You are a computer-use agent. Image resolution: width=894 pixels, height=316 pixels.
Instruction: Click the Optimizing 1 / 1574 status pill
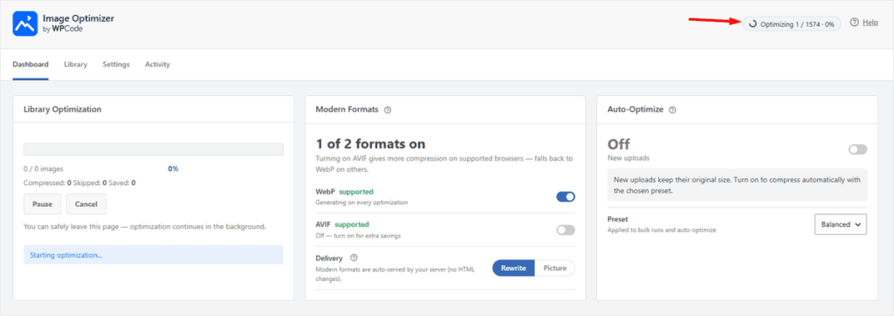coord(792,24)
